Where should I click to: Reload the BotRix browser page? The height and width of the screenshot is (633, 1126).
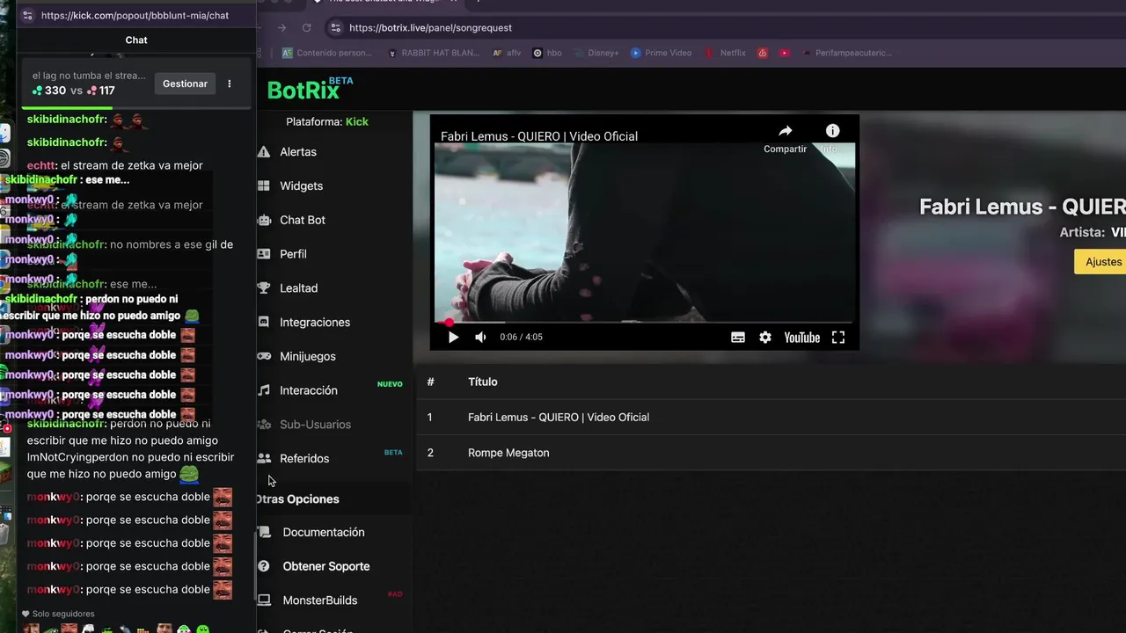click(306, 28)
